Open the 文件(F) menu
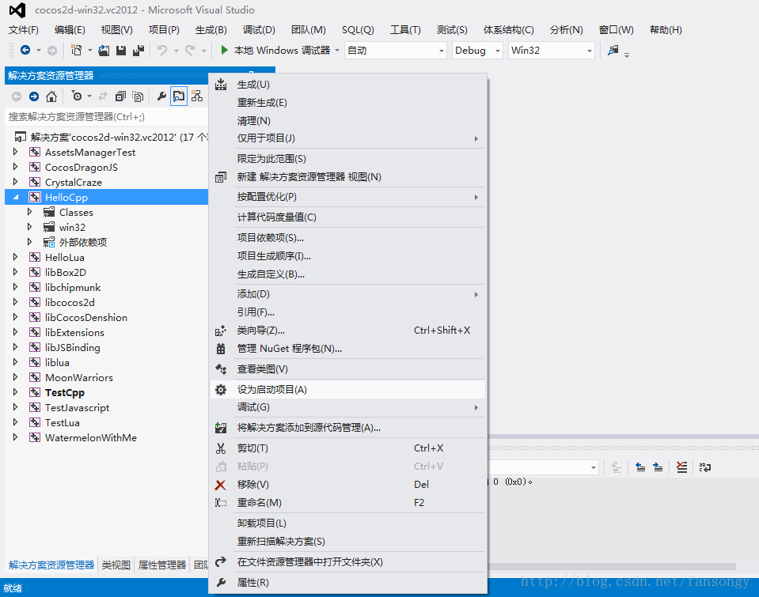The height and width of the screenshot is (597, 759). (23, 30)
